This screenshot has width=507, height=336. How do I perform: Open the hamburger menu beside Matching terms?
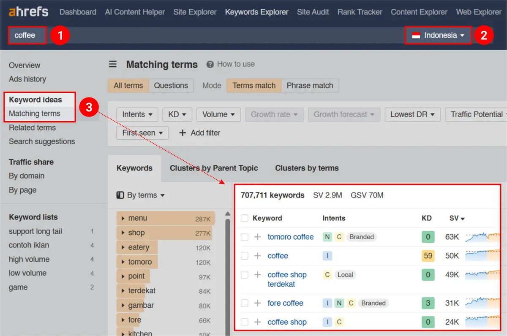pos(113,64)
